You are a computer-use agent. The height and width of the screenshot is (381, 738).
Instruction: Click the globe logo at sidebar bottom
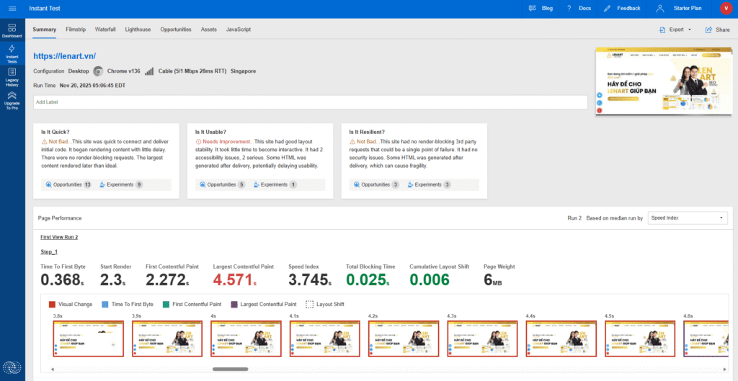click(x=12, y=367)
